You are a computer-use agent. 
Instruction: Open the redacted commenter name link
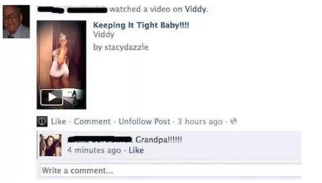click(x=100, y=140)
